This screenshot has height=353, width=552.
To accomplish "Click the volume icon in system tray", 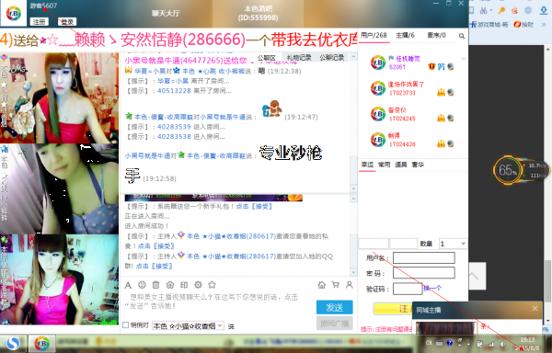I will click(x=502, y=345).
